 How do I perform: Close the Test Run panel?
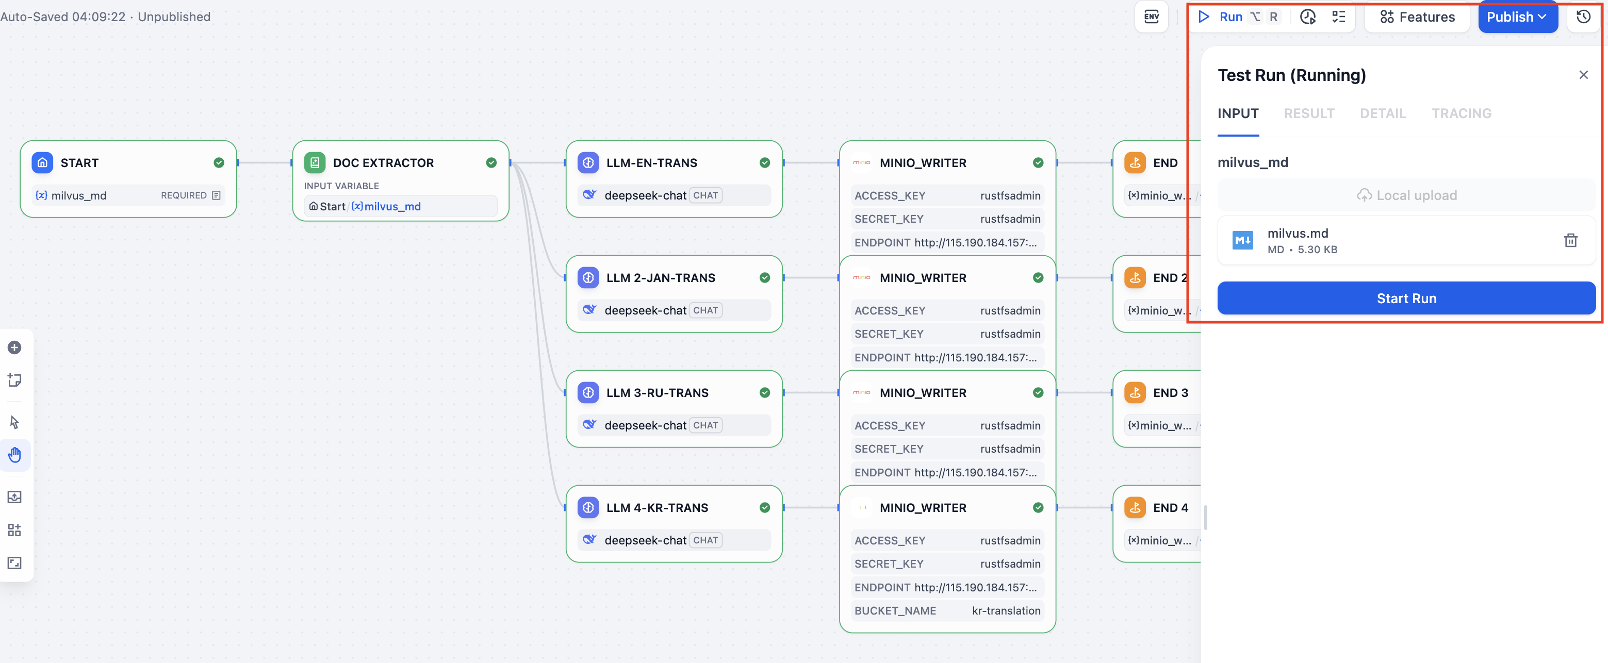click(x=1583, y=75)
